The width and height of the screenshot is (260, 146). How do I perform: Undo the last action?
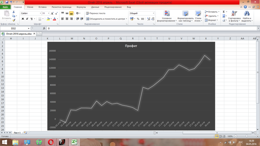pyautogui.click(x=11, y=2)
